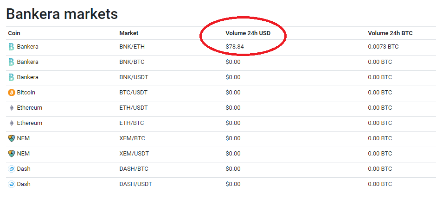
Task: Sort by the Coin column header
Action: [x=14, y=33]
